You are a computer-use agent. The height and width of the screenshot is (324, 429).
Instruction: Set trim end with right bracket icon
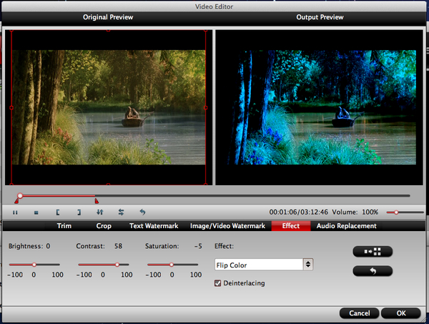[79, 212]
